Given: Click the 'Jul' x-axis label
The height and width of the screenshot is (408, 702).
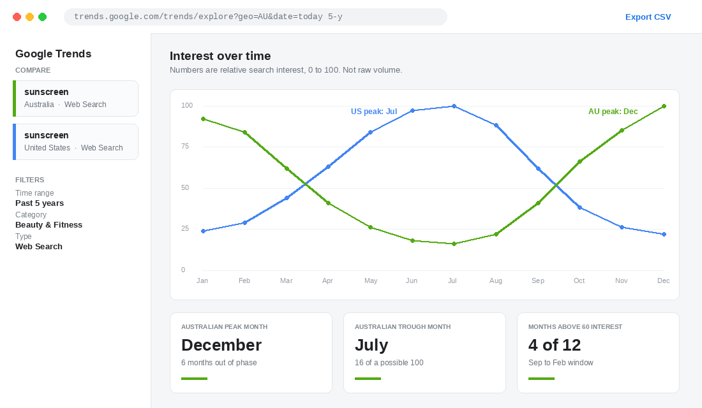Looking at the screenshot, I should pyautogui.click(x=452, y=280).
